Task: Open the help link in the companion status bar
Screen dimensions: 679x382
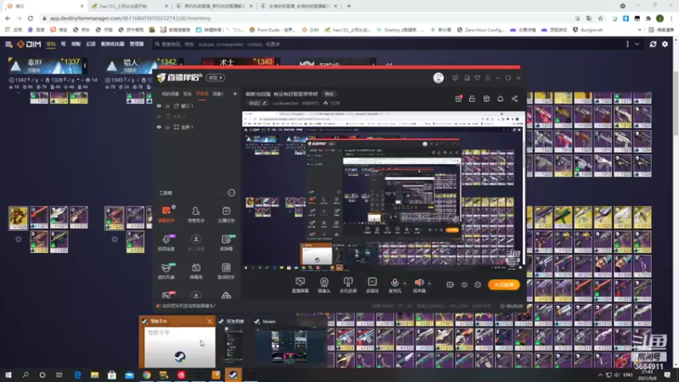Action: coord(188,306)
